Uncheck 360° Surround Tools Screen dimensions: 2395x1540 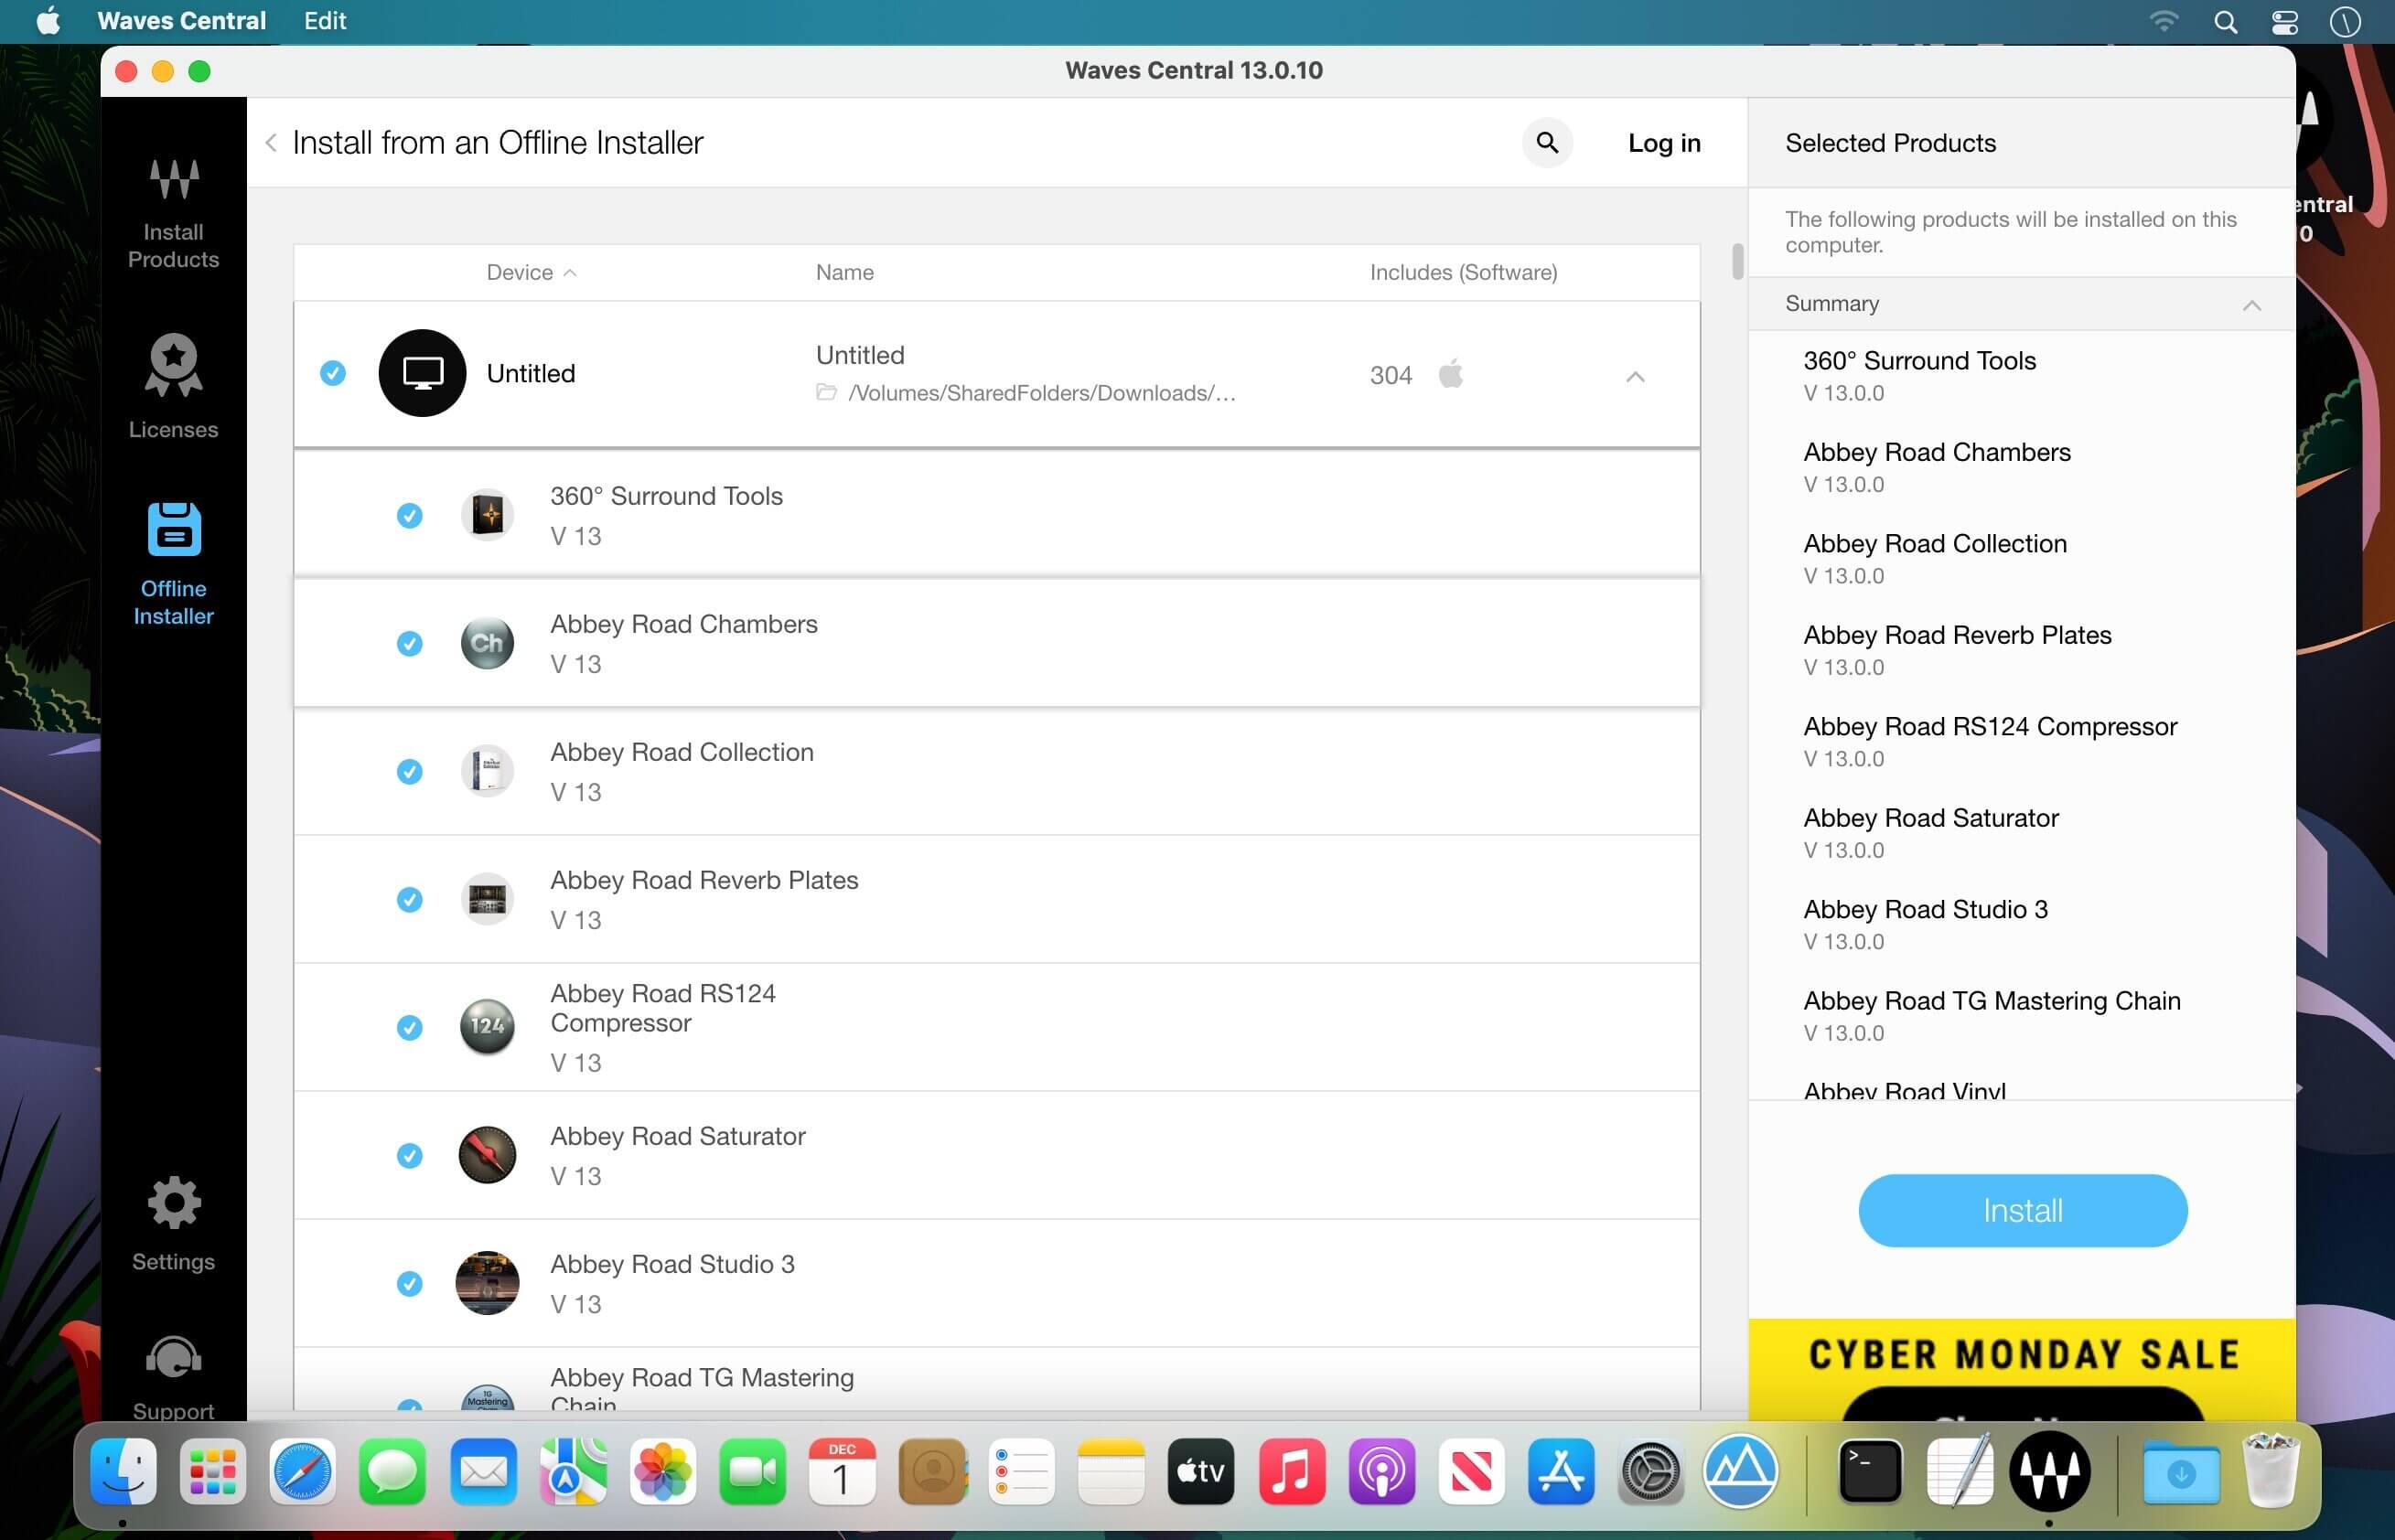(409, 515)
